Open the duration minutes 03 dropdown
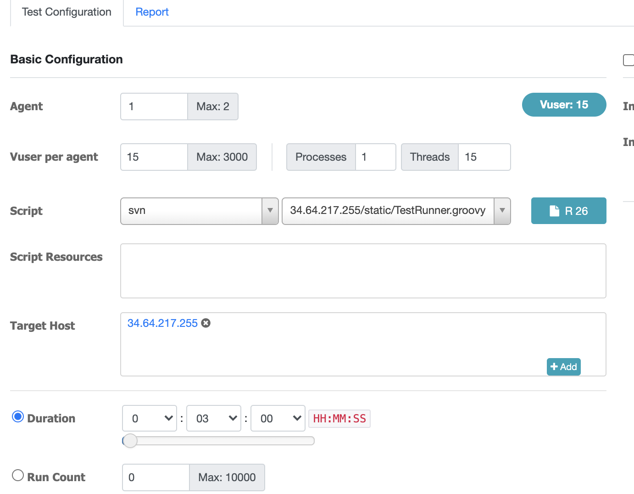The height and width of the screenshot is (494, 634). [x=214, y=418]
